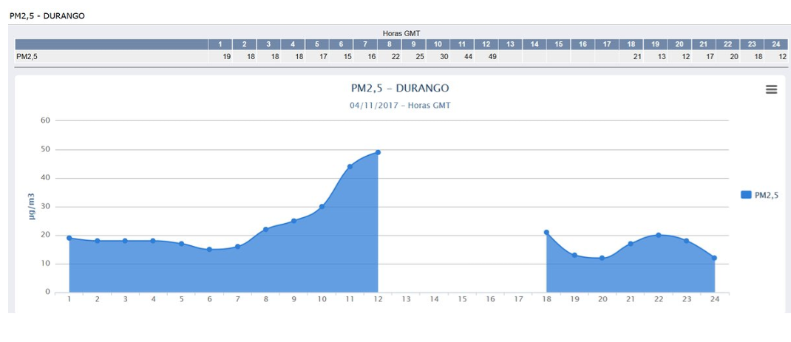791x342 pixels.
Task: Click the data point at hour 12
Action: 378,152
